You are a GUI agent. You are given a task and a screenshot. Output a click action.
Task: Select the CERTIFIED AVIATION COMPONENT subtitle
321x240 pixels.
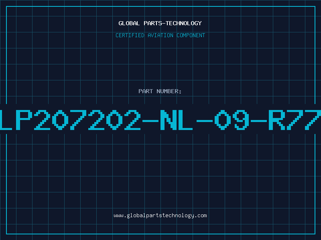pos(160,35)
